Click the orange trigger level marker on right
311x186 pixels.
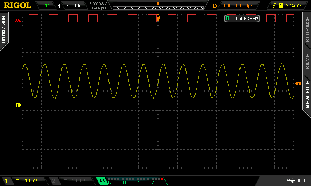(x=298, y=84)
